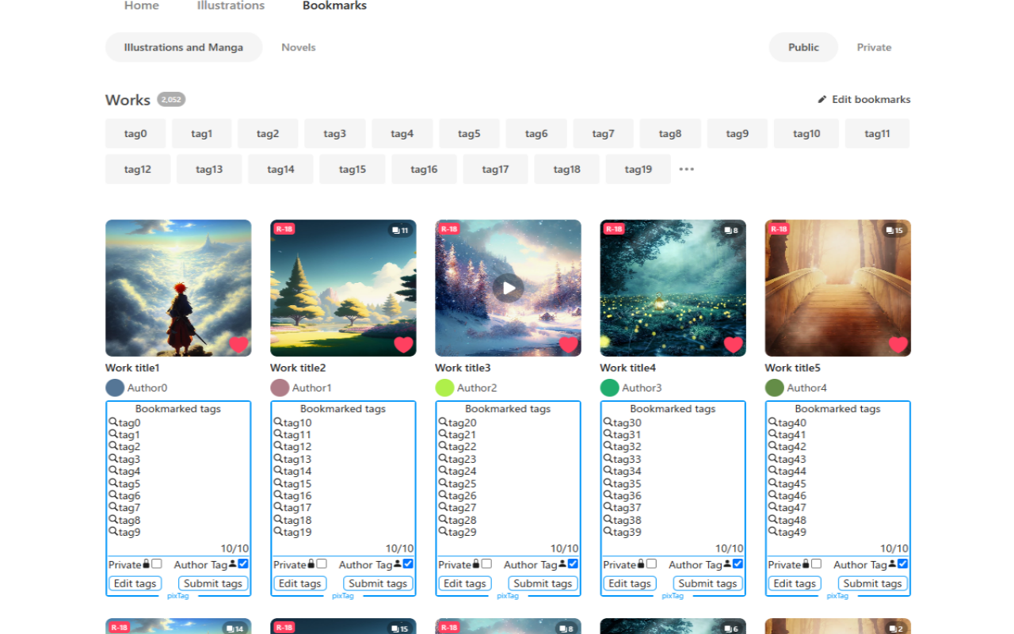Click Author3's avatar
The image size is (1014, 634).
click(609, 388)
